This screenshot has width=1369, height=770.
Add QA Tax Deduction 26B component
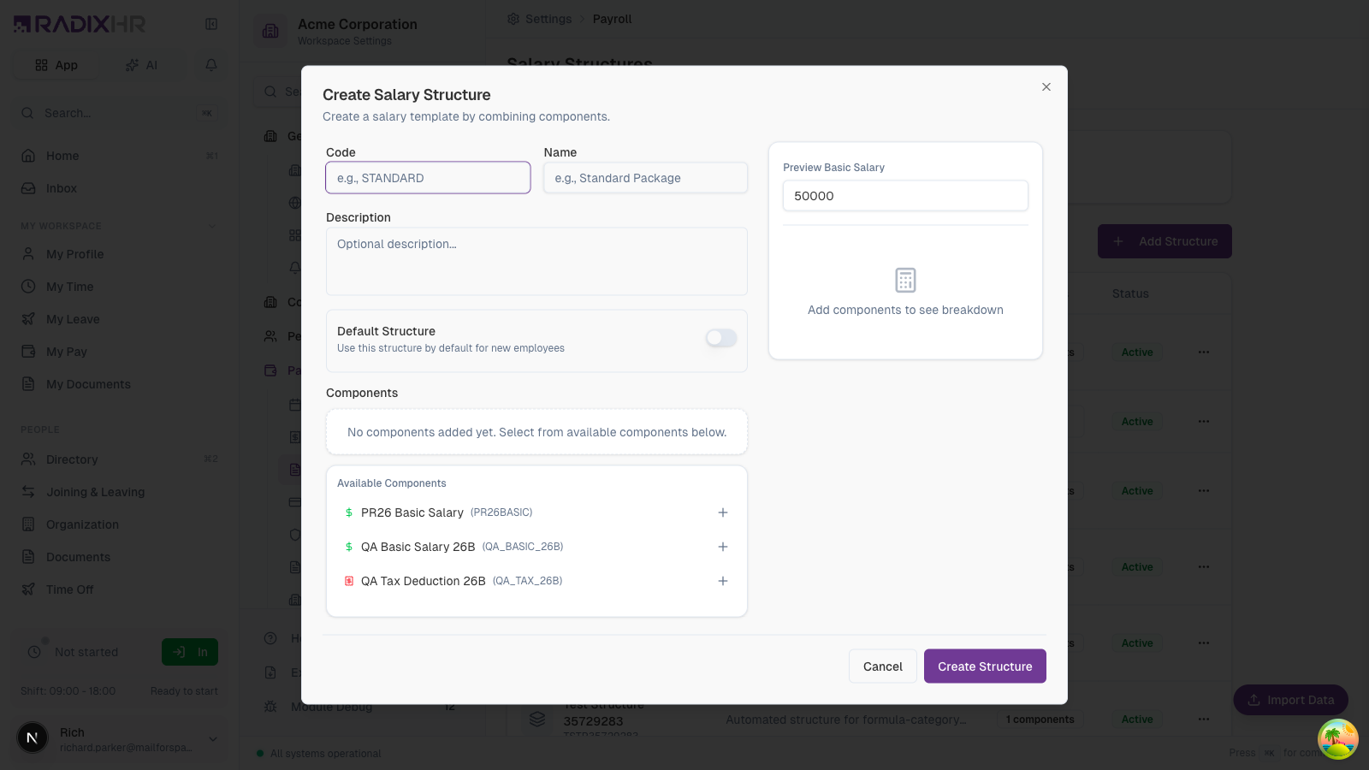click(x=722, y=581)
